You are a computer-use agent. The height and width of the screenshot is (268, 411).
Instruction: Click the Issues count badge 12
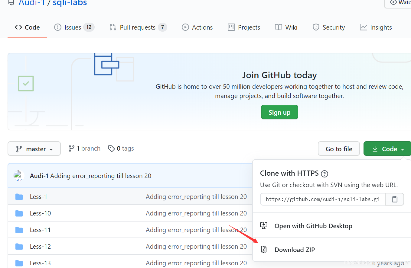pos(89,27)
